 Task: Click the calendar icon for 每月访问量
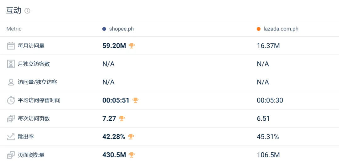tap(11, 46)
